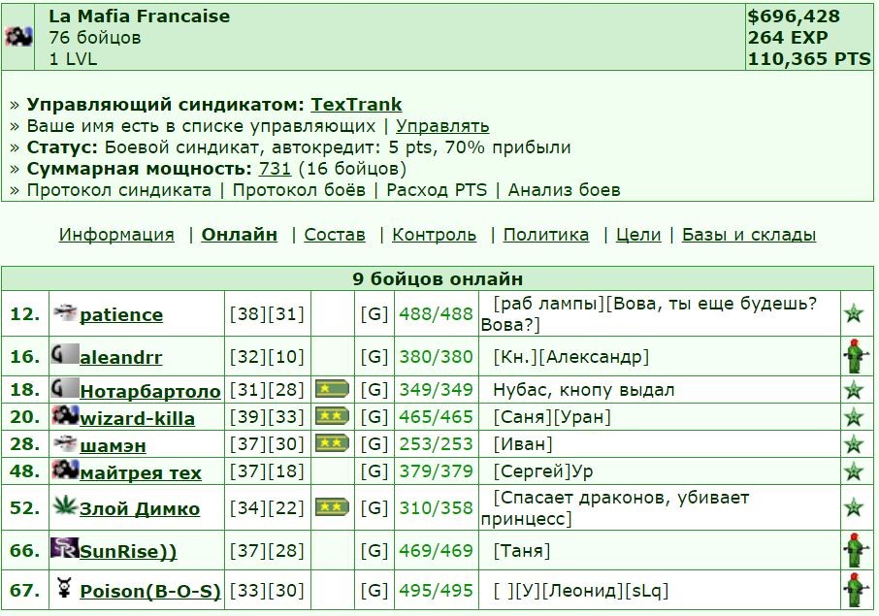This screenshot has height=616, width=879.
Task: Open Протокол боёв
Action: [299, 189]
